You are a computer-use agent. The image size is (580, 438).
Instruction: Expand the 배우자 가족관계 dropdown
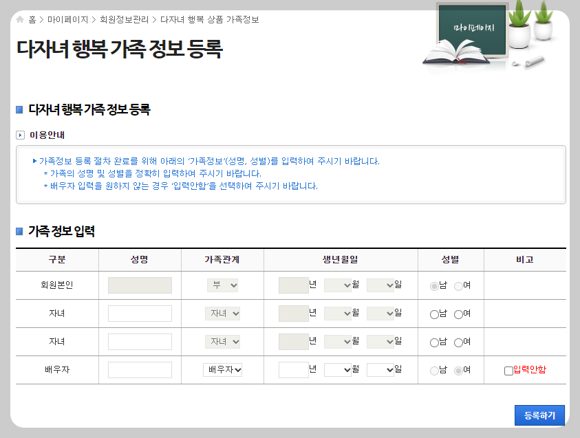[222, 370]
